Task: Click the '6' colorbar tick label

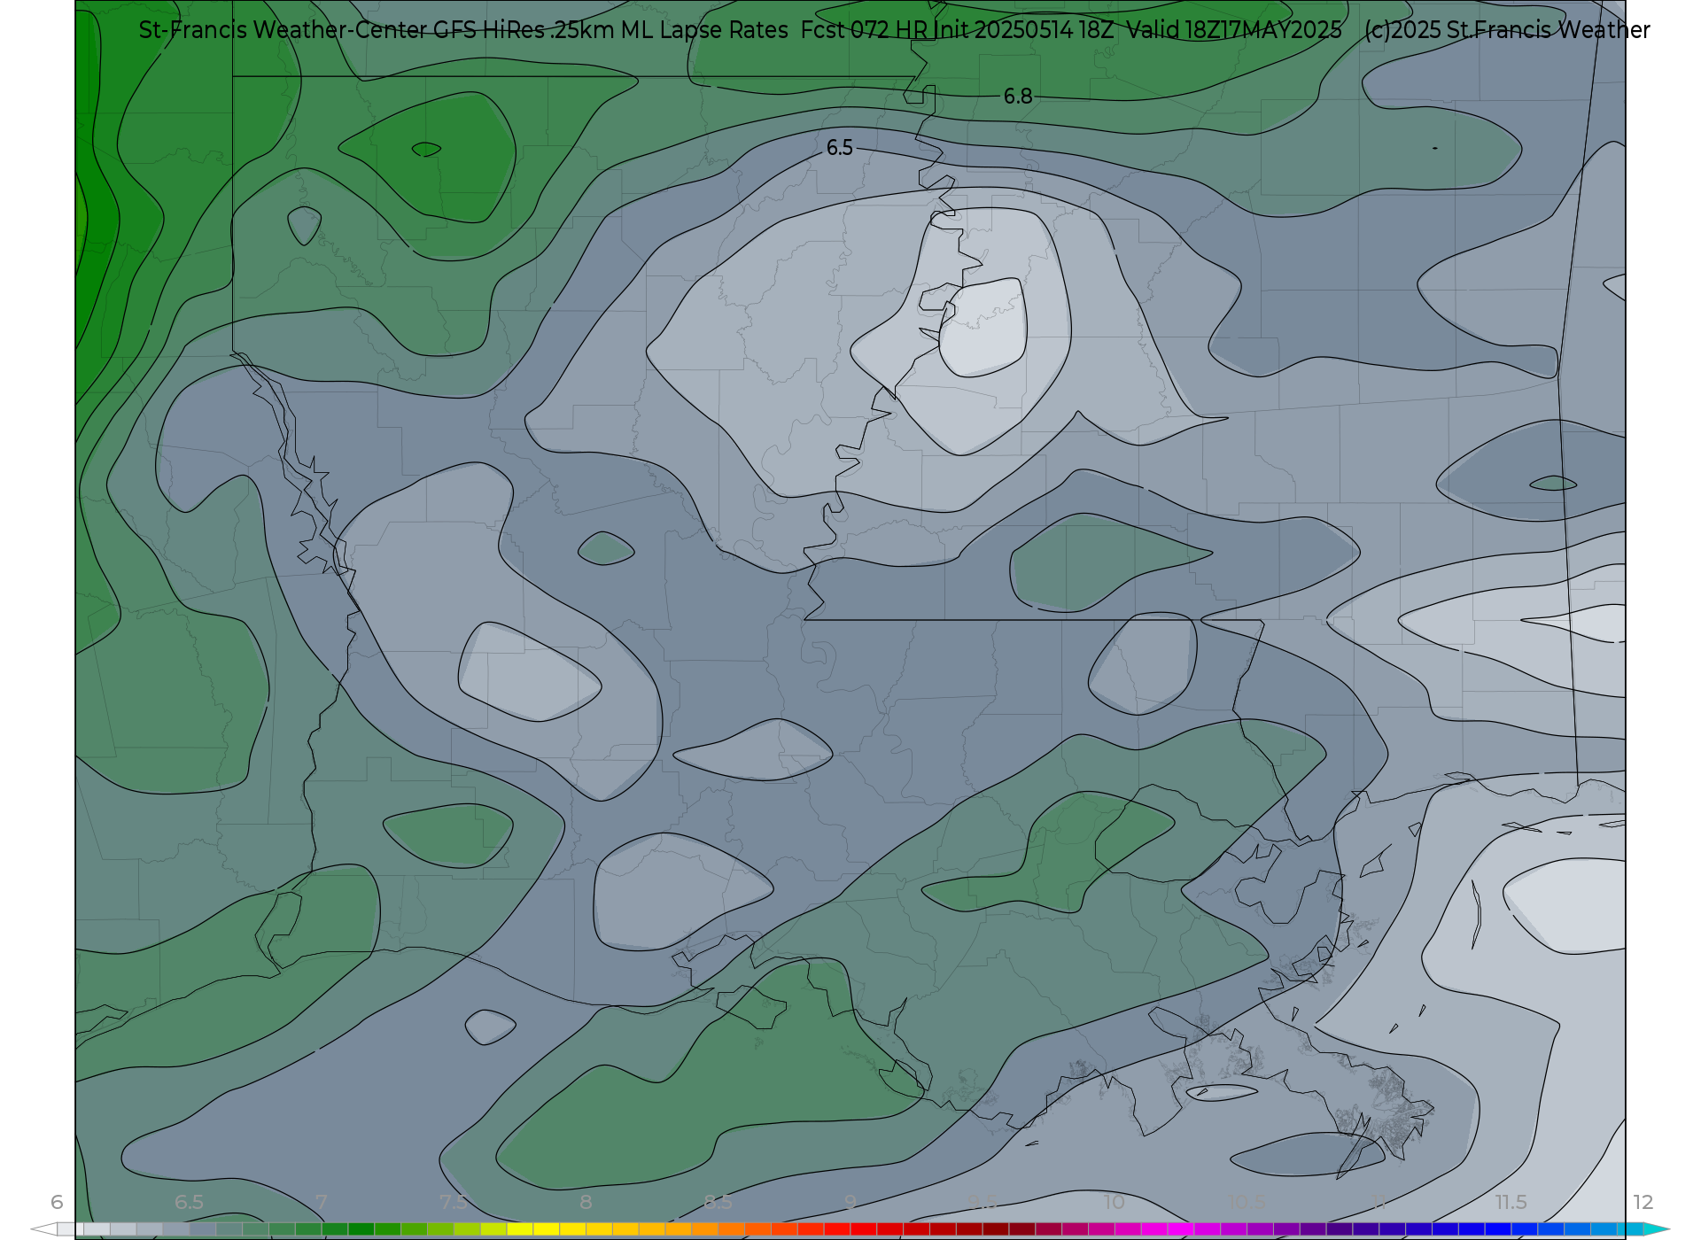Action: pos(57,1202)
